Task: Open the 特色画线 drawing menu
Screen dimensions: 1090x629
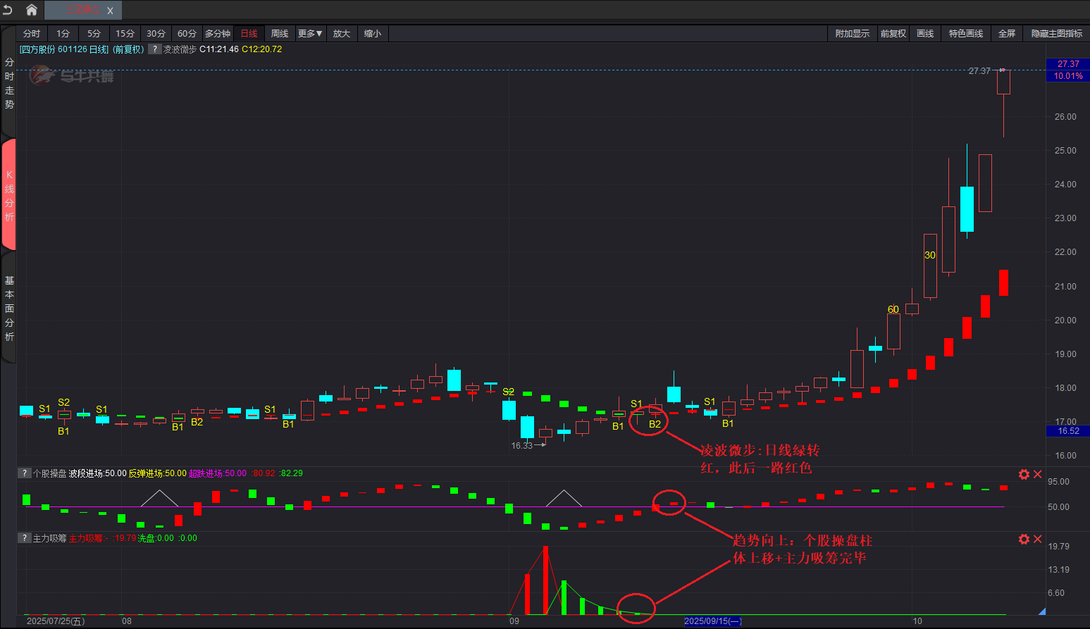Action: click(965, 34)
